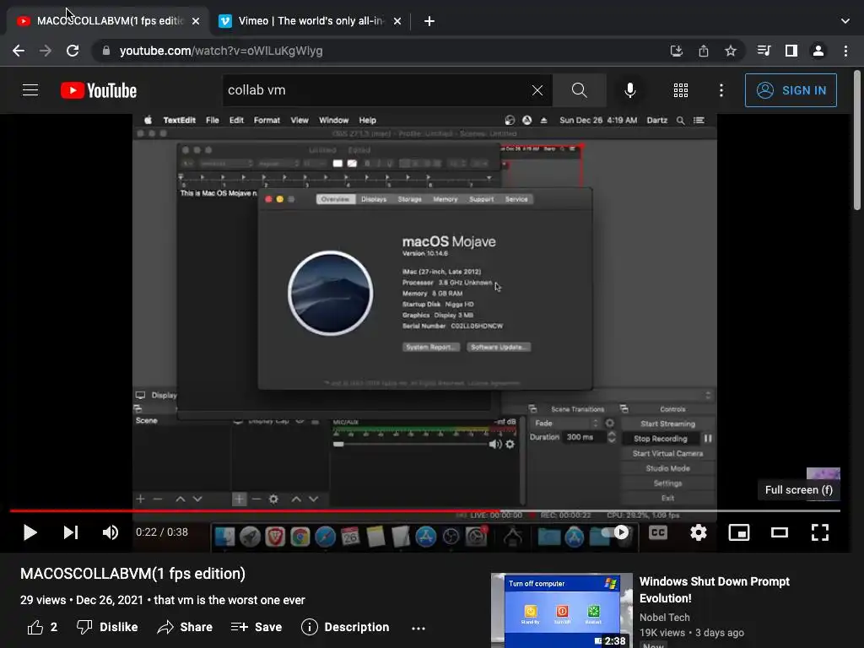Open browser profile icon
This screenshot has width=864, height=648.
(x=818, y=51)
